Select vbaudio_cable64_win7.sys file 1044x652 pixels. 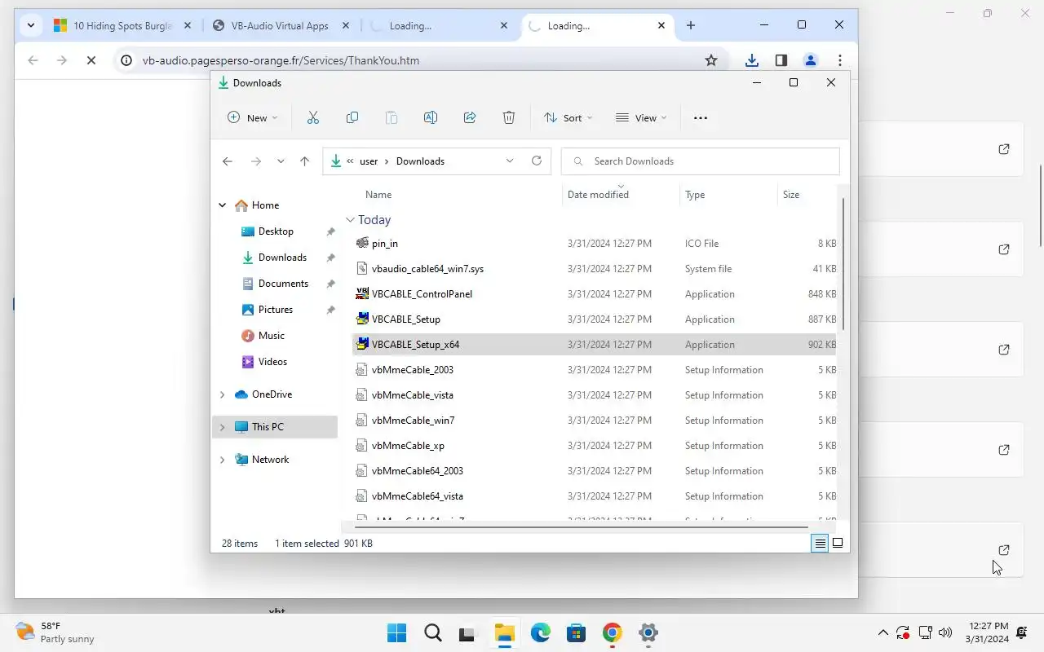click(595, 269)
